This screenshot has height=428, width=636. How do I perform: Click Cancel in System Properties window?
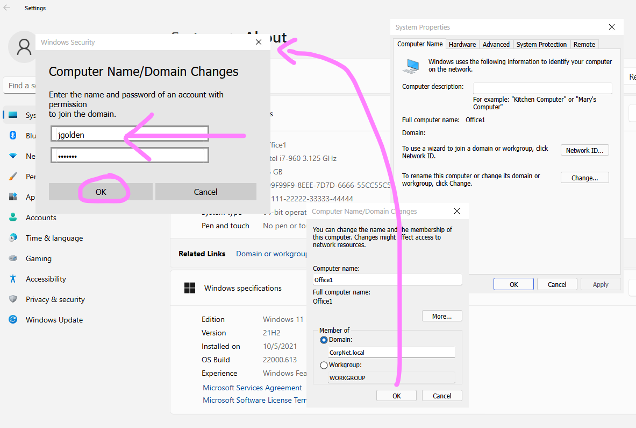pyautogui.click(x=557, y=284)
